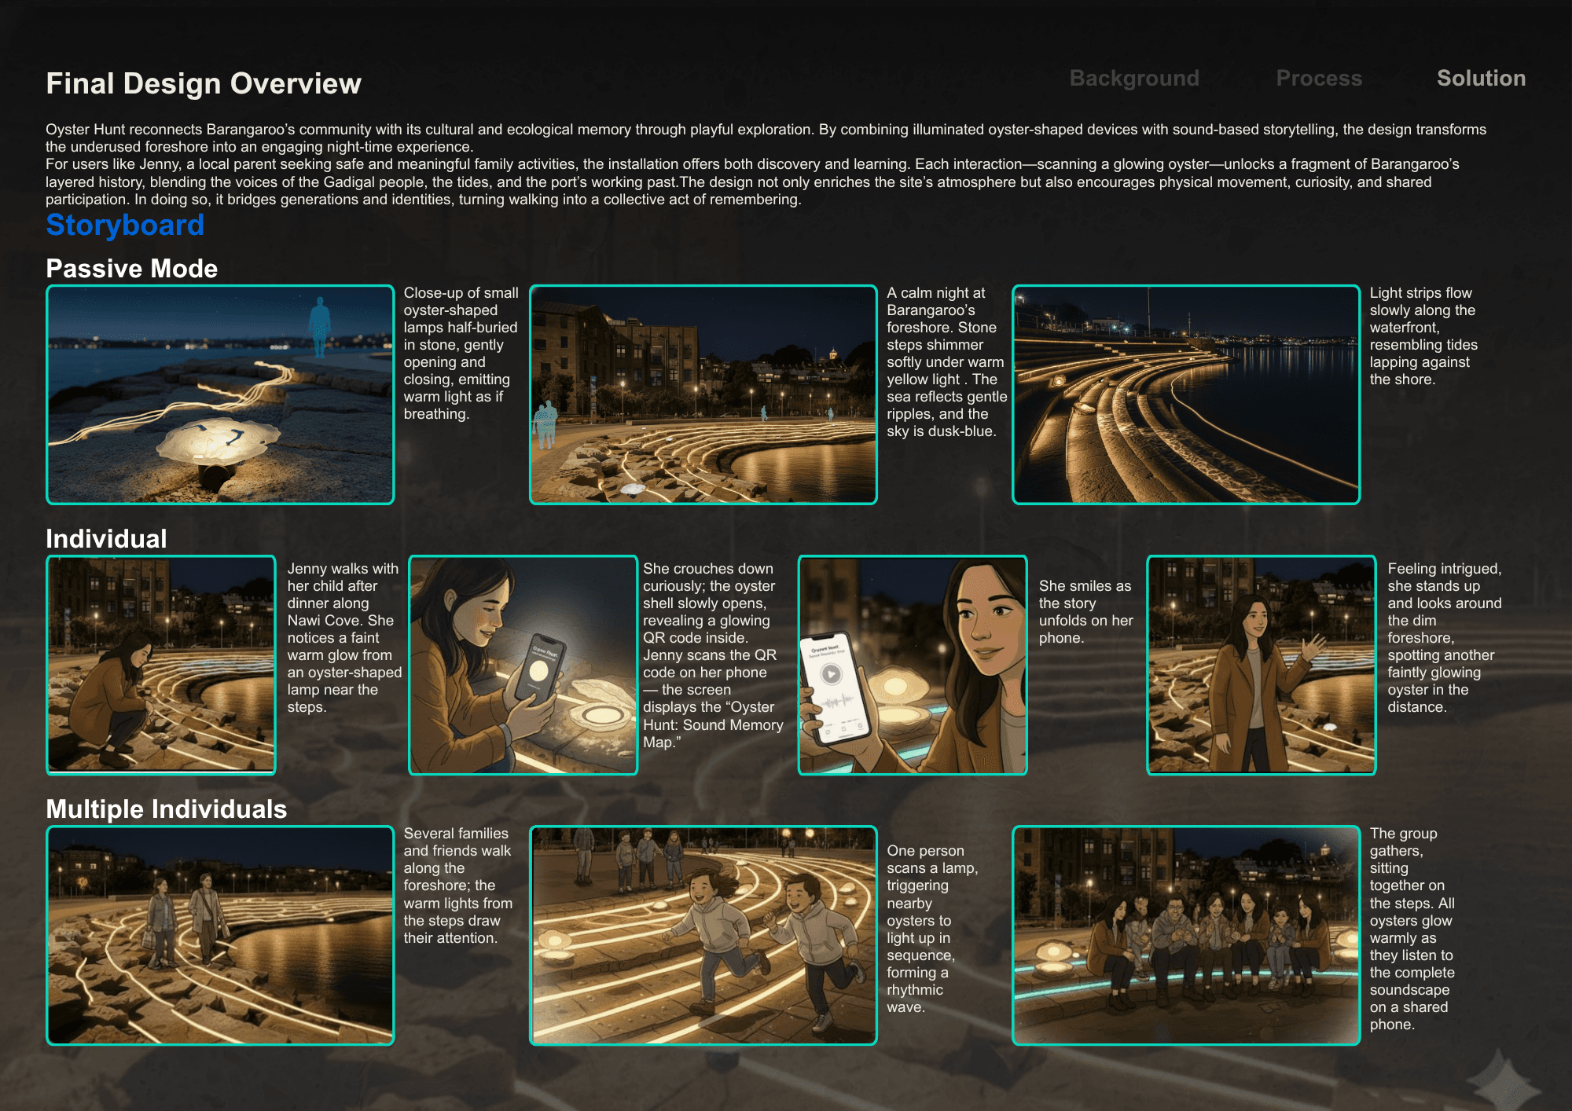Screen dimensions: 1572x1111
Task: Click caption 'Close-up of small oyster-shaped lamps'
Action: pyautogui.click(x=461, y=354)
